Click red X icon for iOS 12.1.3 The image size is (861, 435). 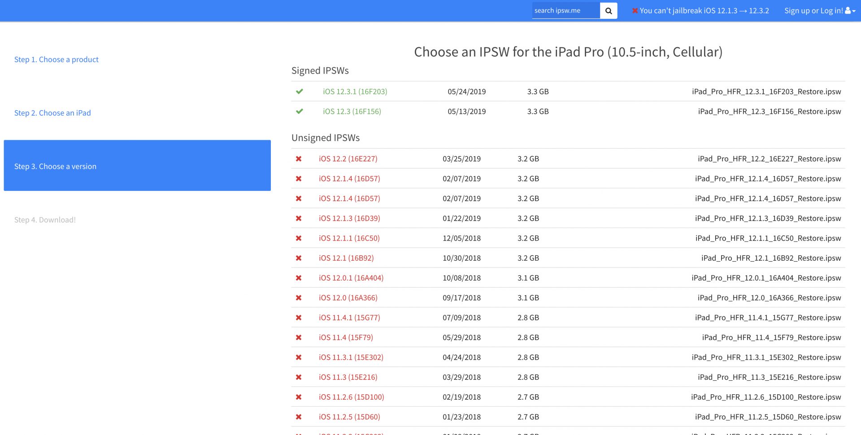click(x=299, y=218)
